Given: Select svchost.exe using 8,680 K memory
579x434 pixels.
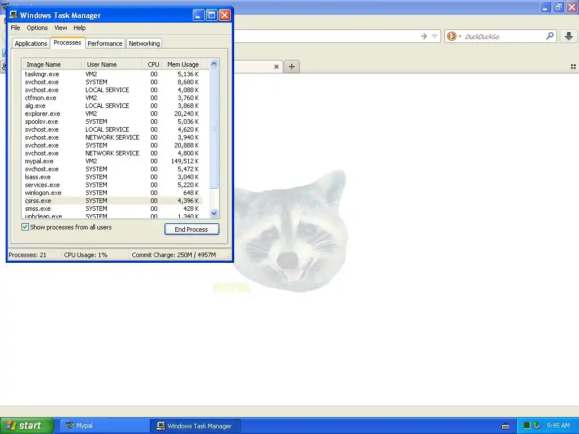Looking at the screenshot, I should pyautogui.click(x=112, y=82).
